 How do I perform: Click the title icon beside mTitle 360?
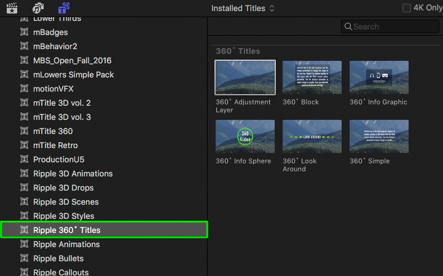[x=25, y=131]
